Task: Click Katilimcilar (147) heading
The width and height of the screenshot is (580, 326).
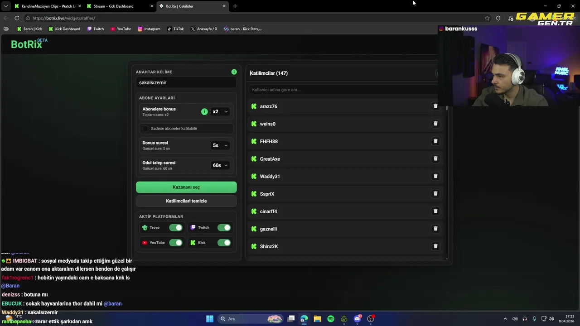Action: [x=269, y=73]
